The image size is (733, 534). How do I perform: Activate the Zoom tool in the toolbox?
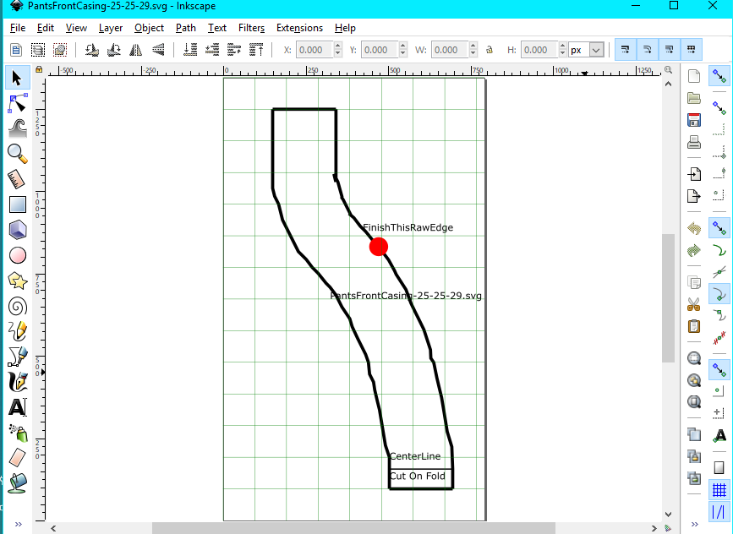tap(18, 153)
